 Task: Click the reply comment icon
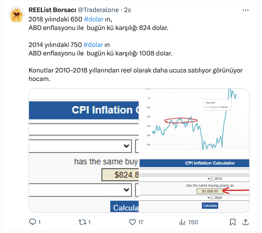point(32,222)
